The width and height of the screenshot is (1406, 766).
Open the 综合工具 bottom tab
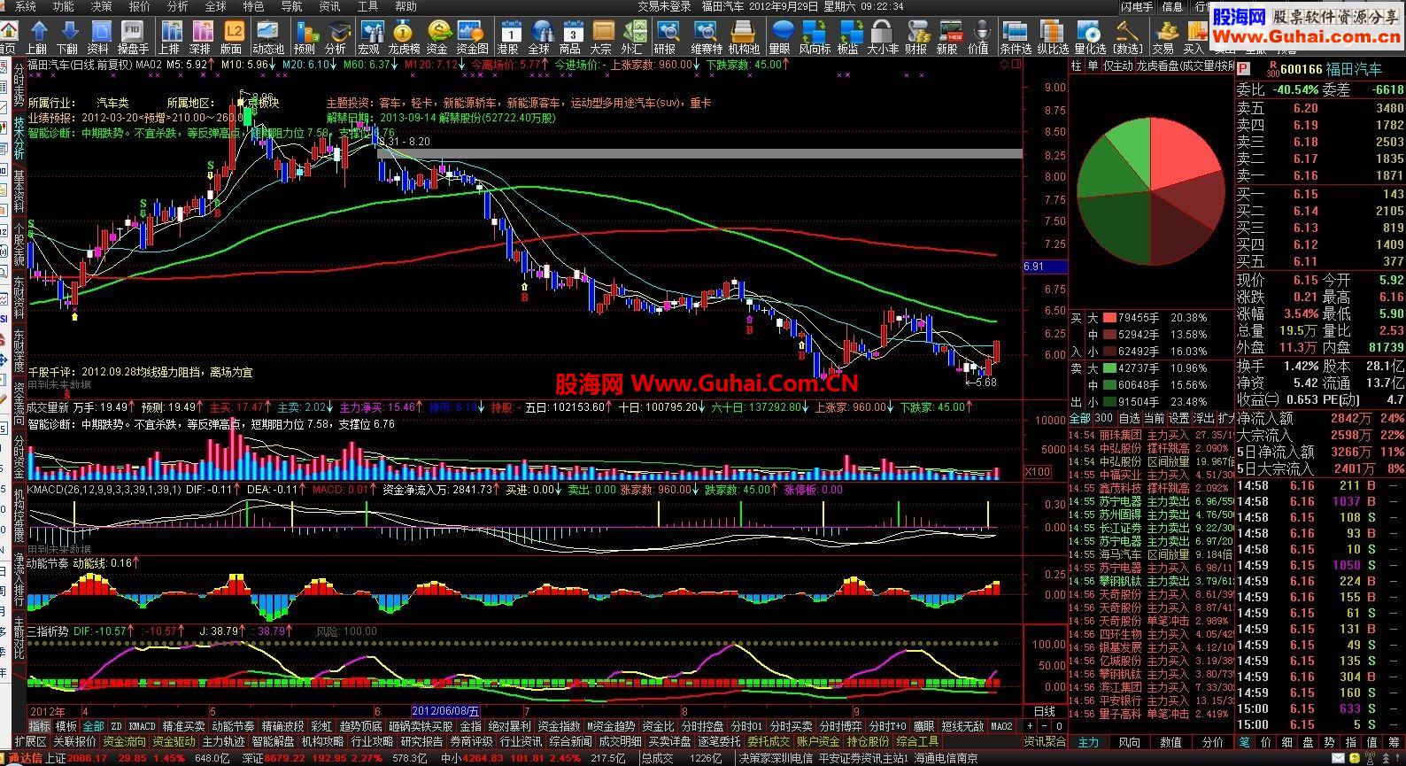click(917, 741)
